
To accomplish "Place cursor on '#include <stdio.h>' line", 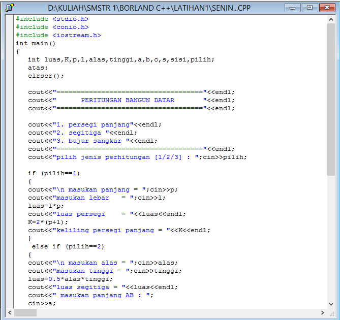I will (x=52, y=19).
